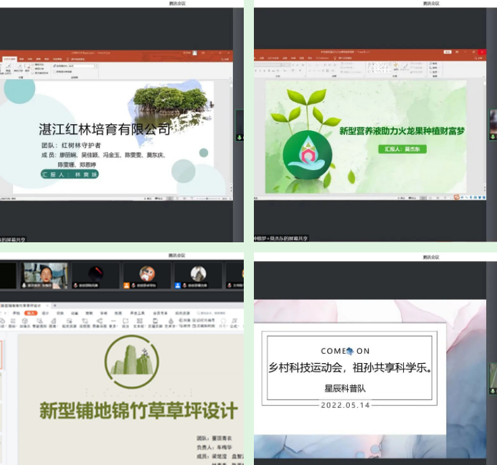Select the participant with the dark red avatar
The height and width of the screenshot is (465, 497).
point(96,274)
